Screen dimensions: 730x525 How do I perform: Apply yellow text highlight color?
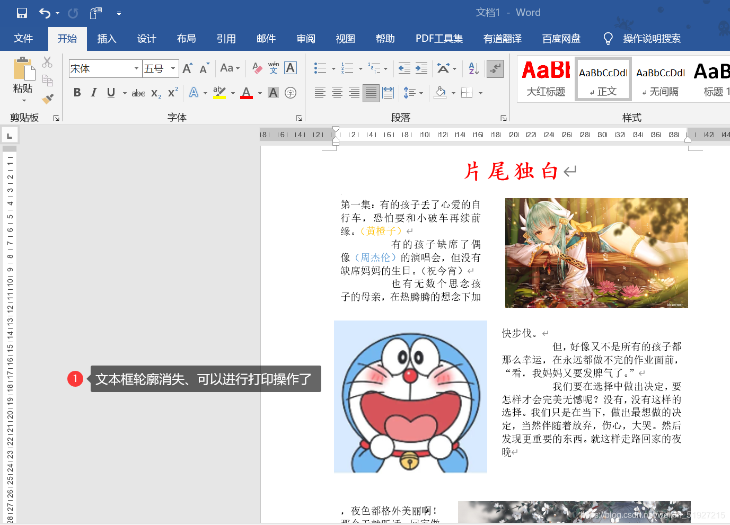pos(219,93)
